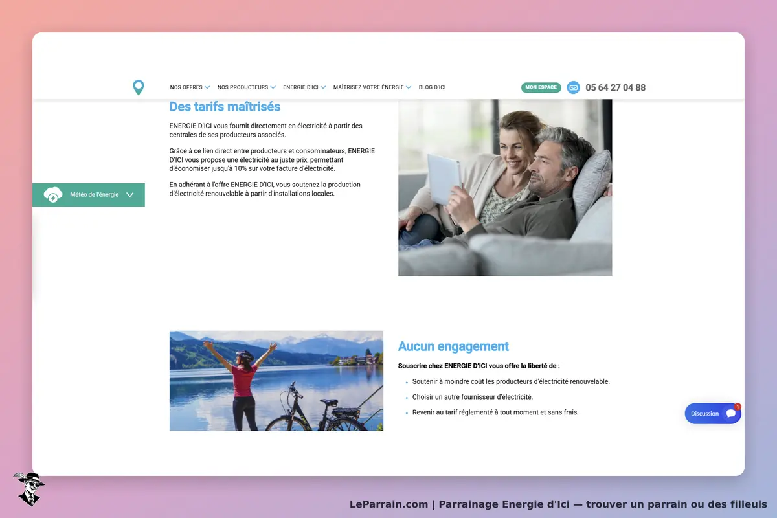
Task: Open the Discussion chat button
Action: click(713, 414)
